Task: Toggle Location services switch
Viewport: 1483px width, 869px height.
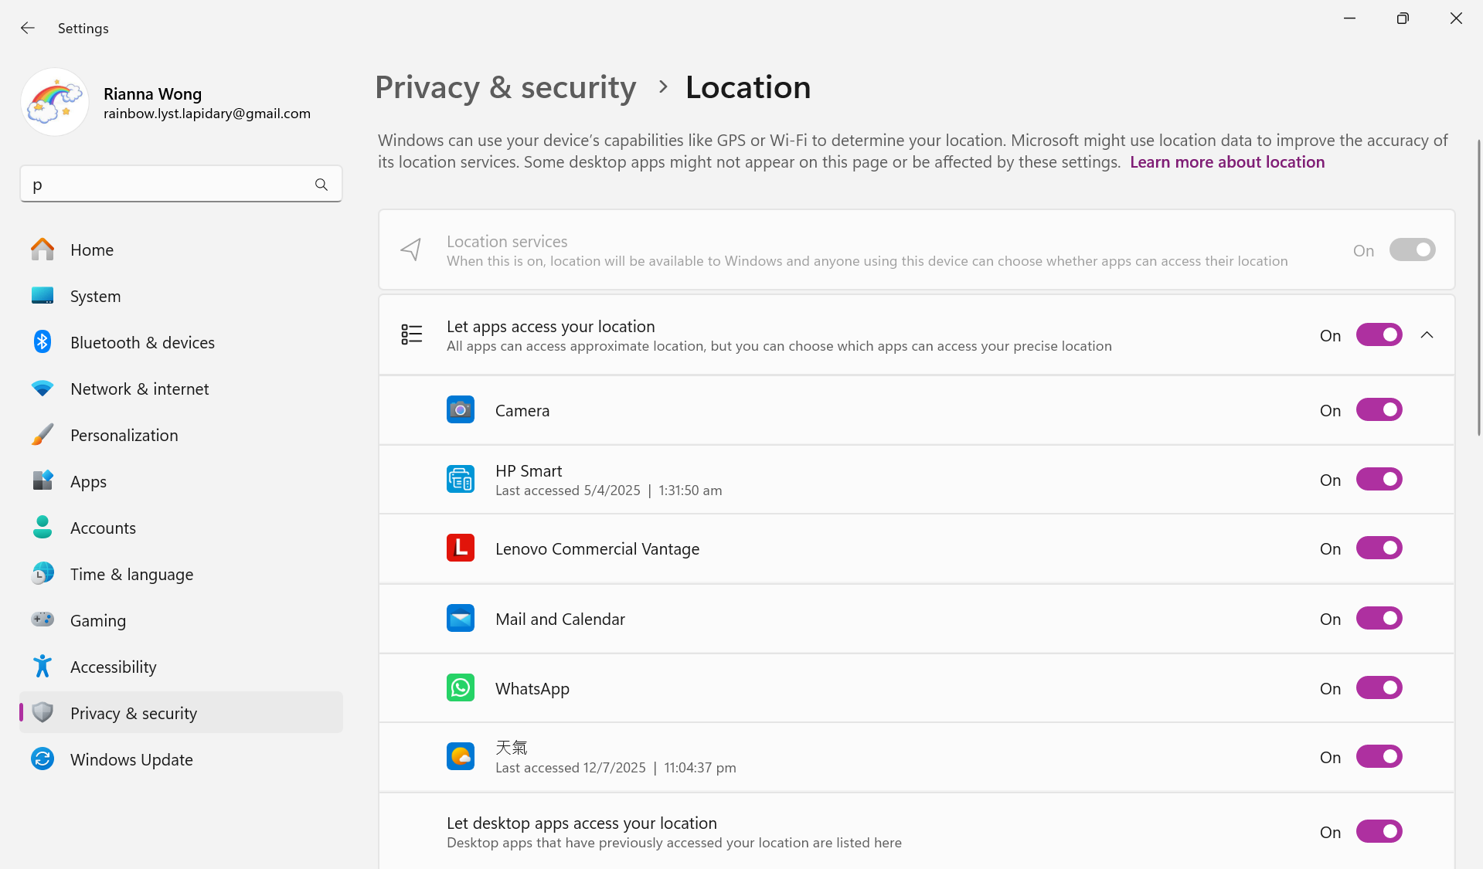Action: tap(1412, 250)
